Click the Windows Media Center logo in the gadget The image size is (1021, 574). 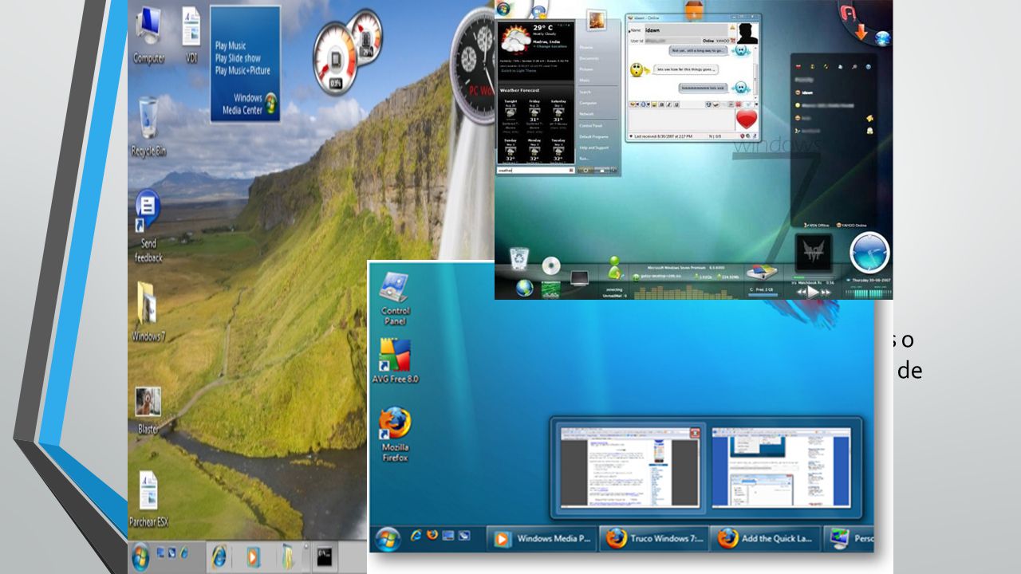(x=271, y=103)
